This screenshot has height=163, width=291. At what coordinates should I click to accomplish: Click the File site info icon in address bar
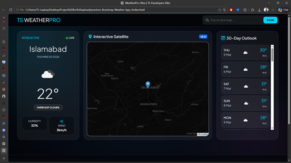[20, 10]
